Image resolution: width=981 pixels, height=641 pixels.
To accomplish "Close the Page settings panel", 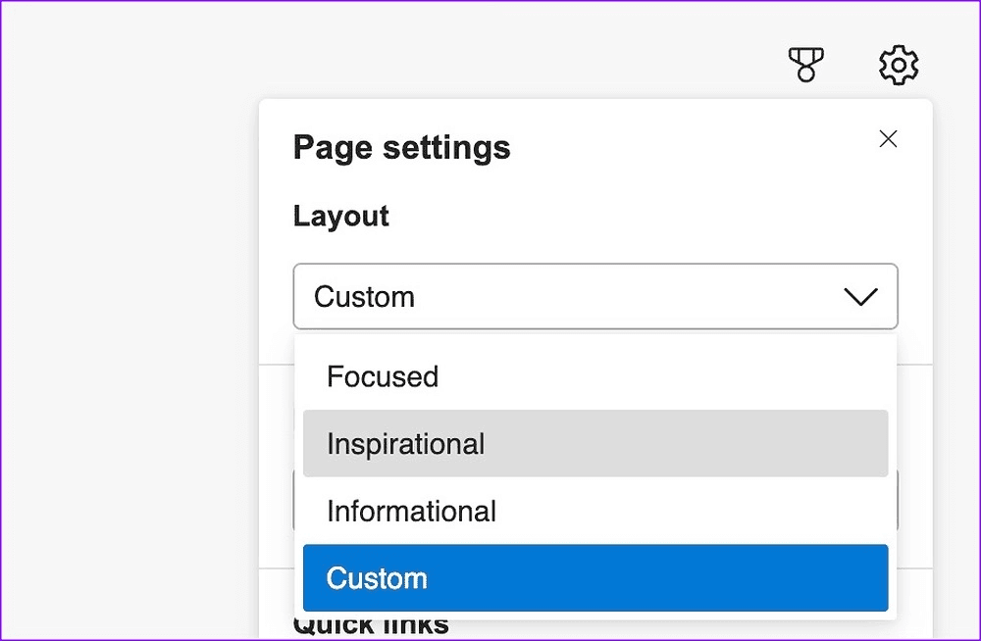I will (x=888, y=139).
